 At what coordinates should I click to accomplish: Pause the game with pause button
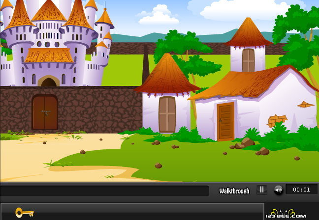coord(262,190)
